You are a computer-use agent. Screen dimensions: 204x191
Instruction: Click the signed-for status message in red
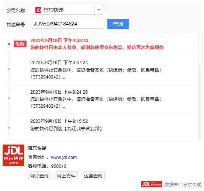(x=97, y=48)
